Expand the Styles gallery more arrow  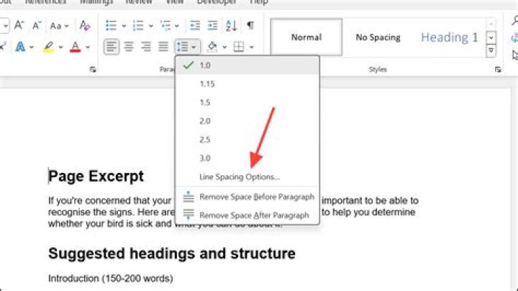[x=491, y=52]
